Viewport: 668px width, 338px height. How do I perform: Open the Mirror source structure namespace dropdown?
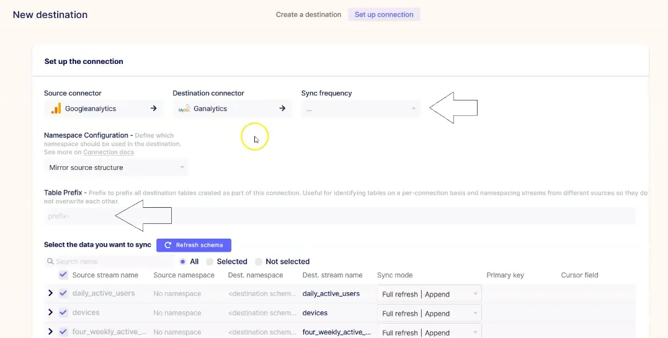pos(116,167)
